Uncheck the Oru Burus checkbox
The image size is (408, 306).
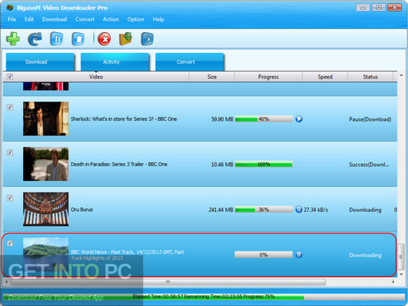tap(10, 198)
